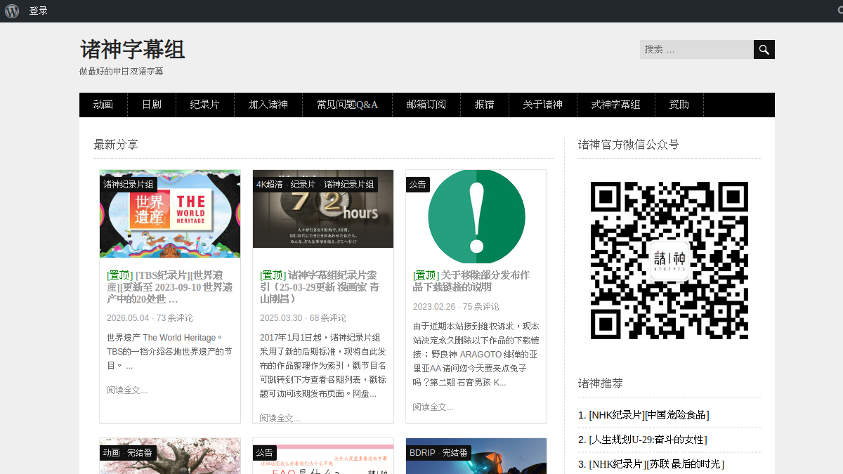The height and width of the screenshot is (474, 843).
Task: Click the search magnifier button
Action: coord(764,49)
